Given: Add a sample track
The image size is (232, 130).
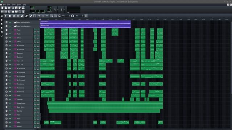Looking at the screenshot, I should click(x=18, y=16).
